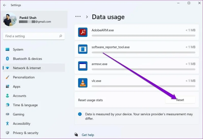203x139 pixels.
Task: Select the armsvc.exe entry name
Action: tap(99, 64)
